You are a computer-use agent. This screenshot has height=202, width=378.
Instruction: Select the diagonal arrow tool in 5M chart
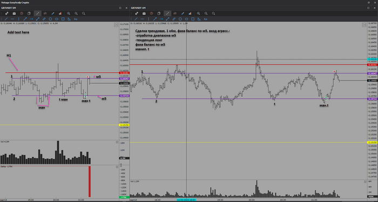pos(25,19)
